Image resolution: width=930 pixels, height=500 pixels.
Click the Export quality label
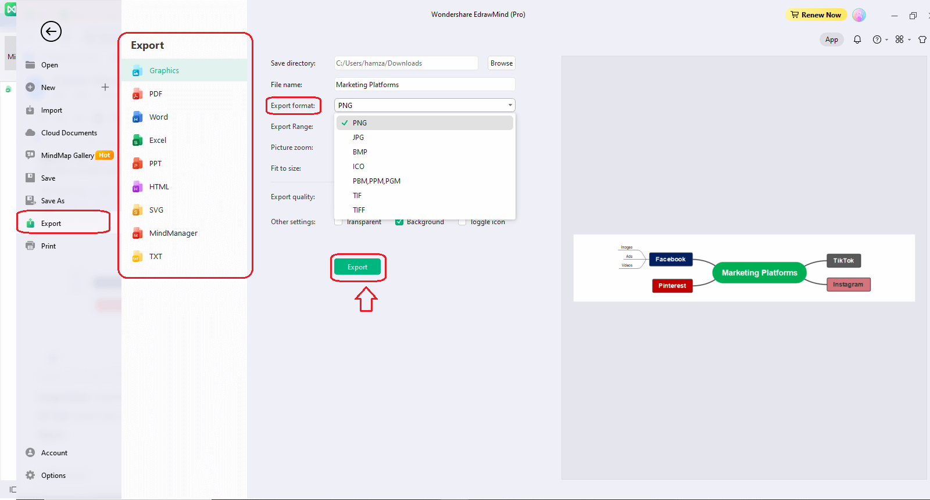click(x=293, y=197)
